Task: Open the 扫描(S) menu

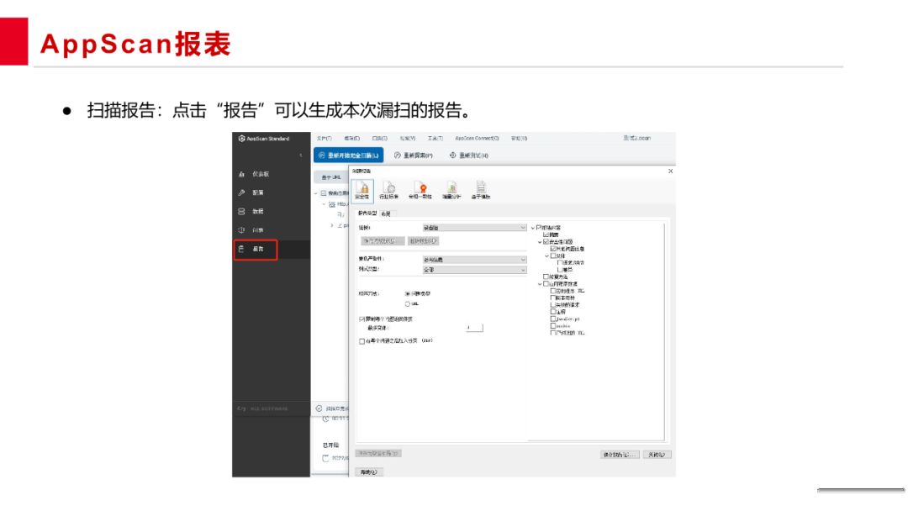Action: [x=380, y=139]
